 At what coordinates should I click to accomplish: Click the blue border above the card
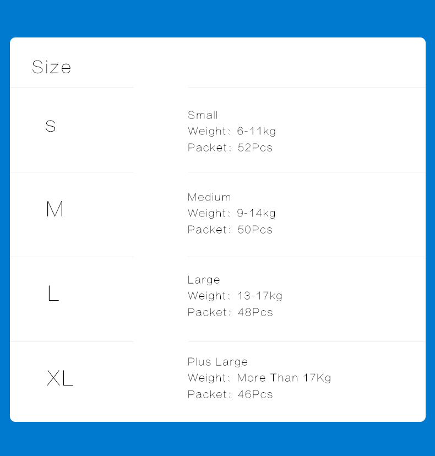point(218,19)
